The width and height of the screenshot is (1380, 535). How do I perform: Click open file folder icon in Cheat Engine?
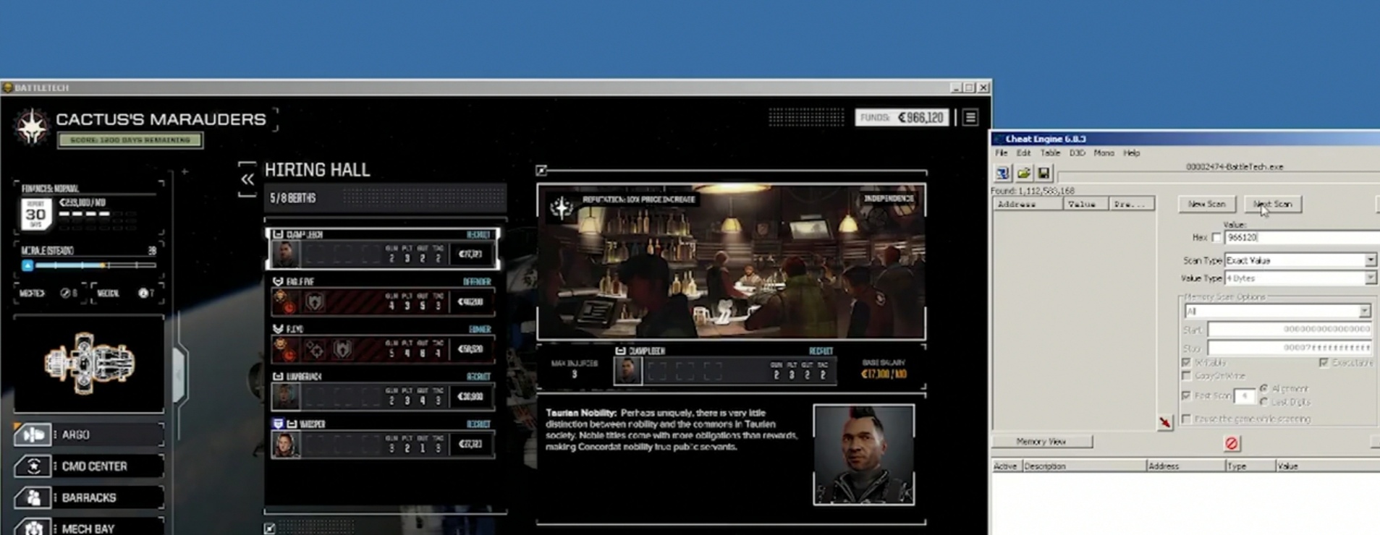[1023, 173]
